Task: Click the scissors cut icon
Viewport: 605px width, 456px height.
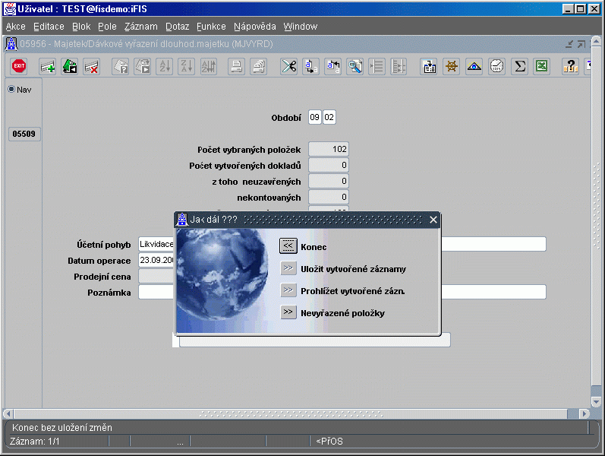Action: pyautogui.click(x=288, y=66)
